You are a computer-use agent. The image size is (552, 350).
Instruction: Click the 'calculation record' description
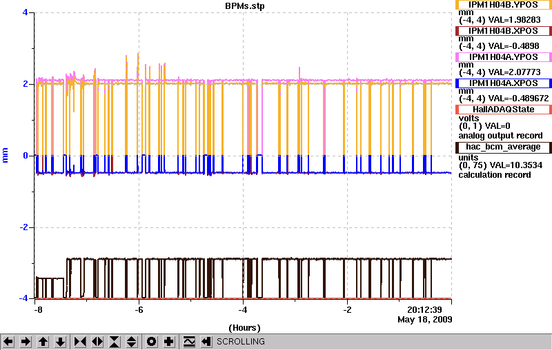(495, 175)
